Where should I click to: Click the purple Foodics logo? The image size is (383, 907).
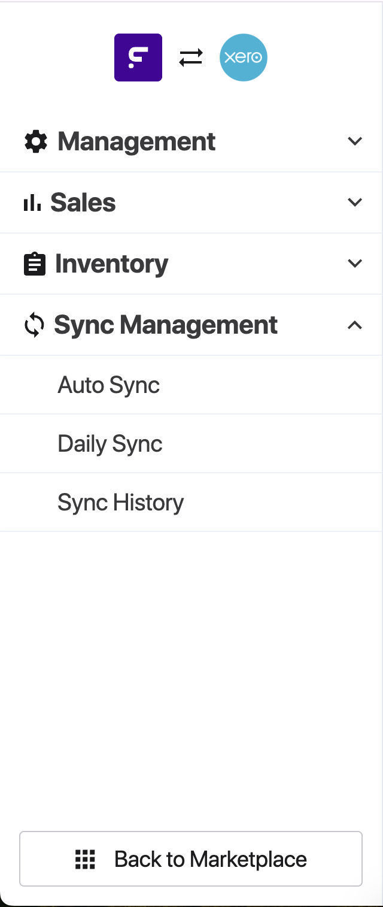click(138, 58)
